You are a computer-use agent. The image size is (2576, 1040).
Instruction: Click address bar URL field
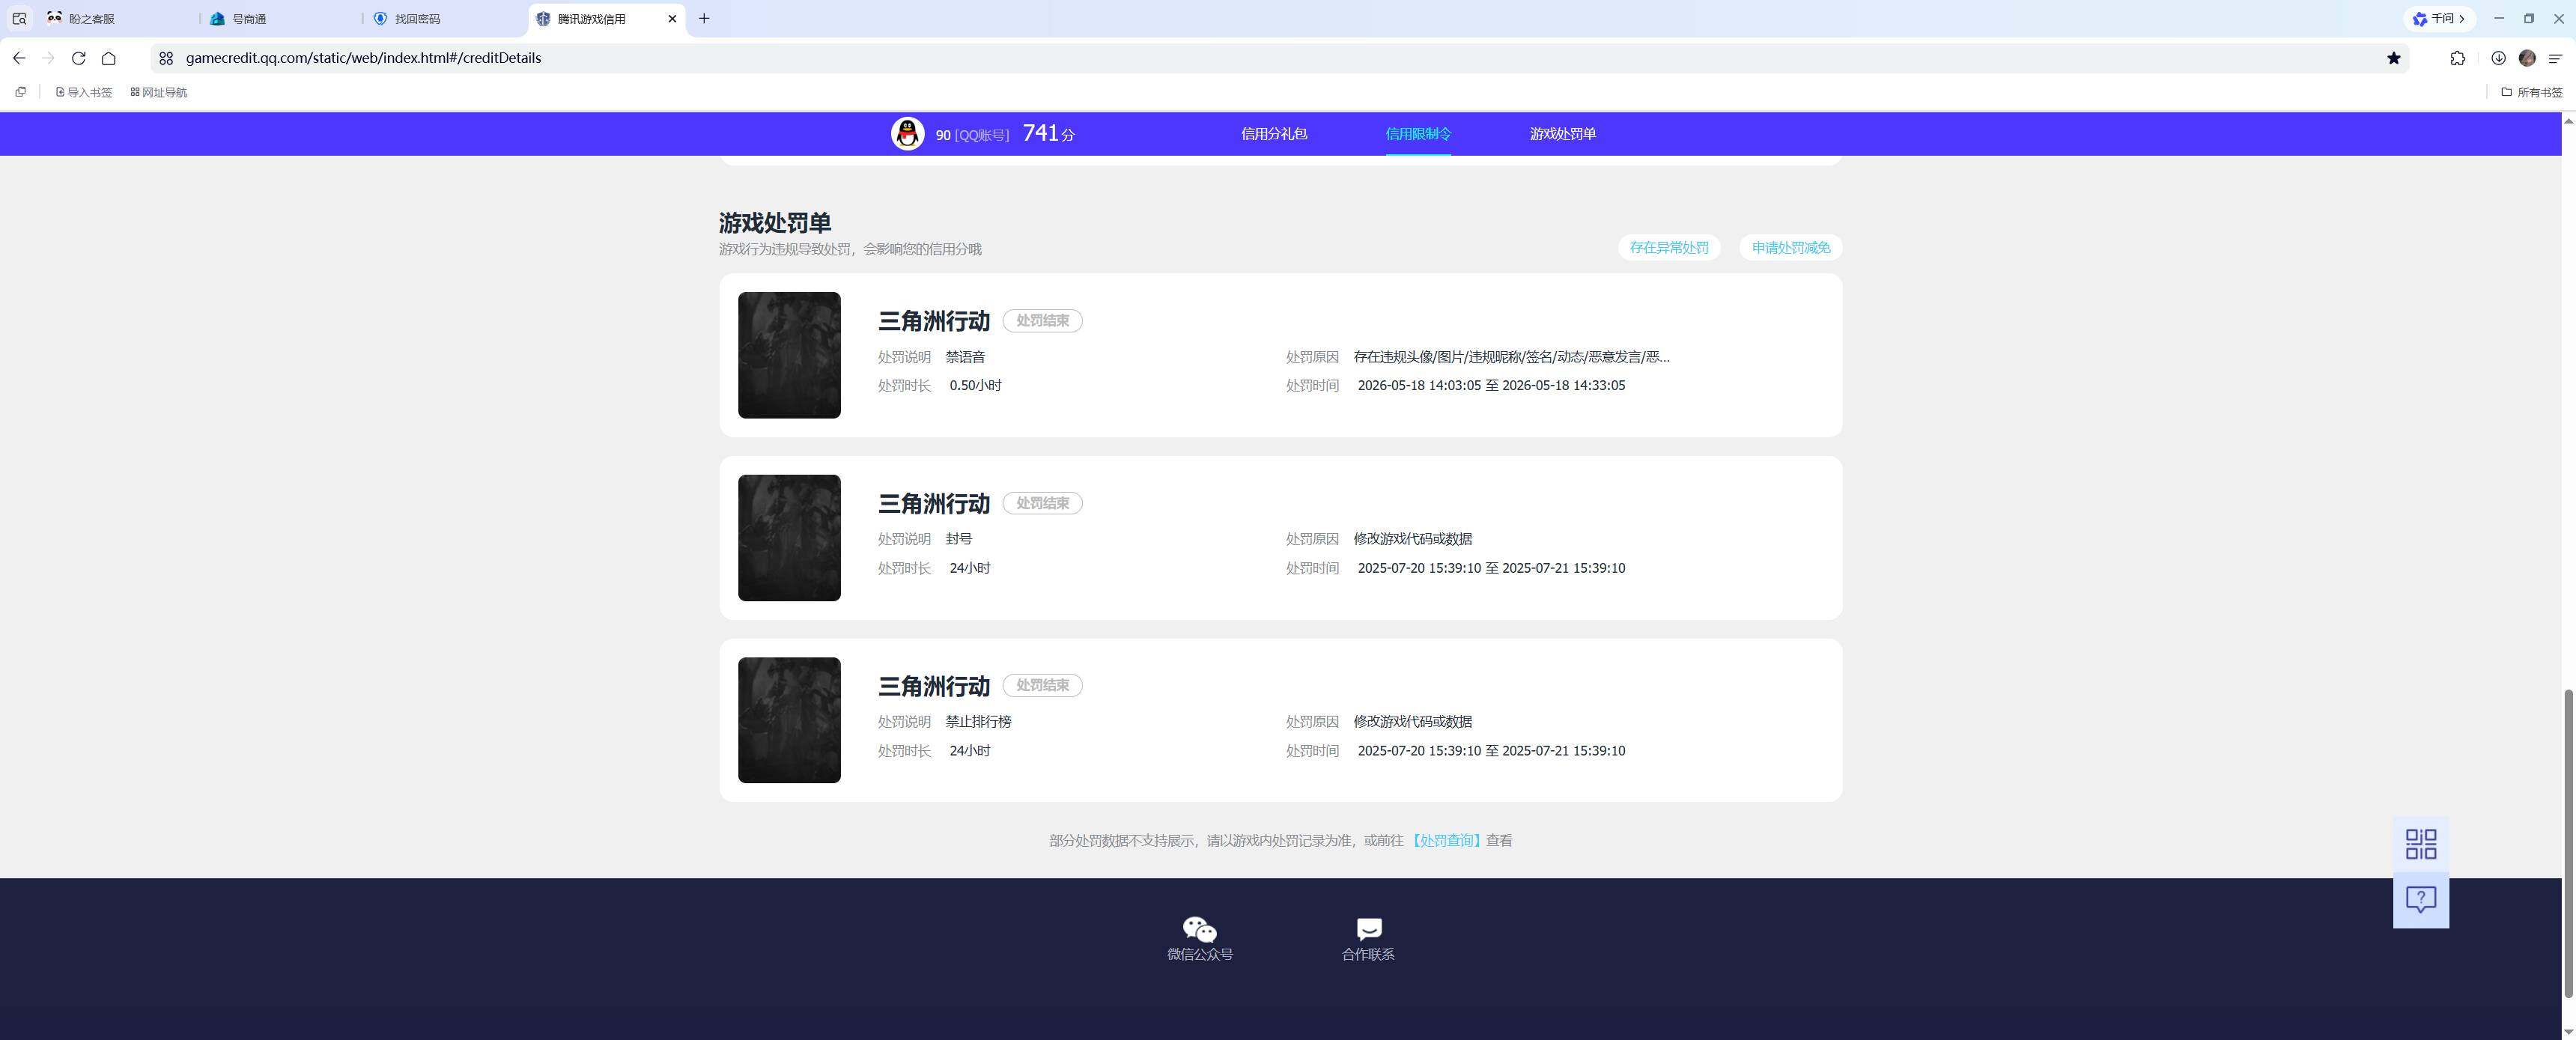click(1280, 58)
